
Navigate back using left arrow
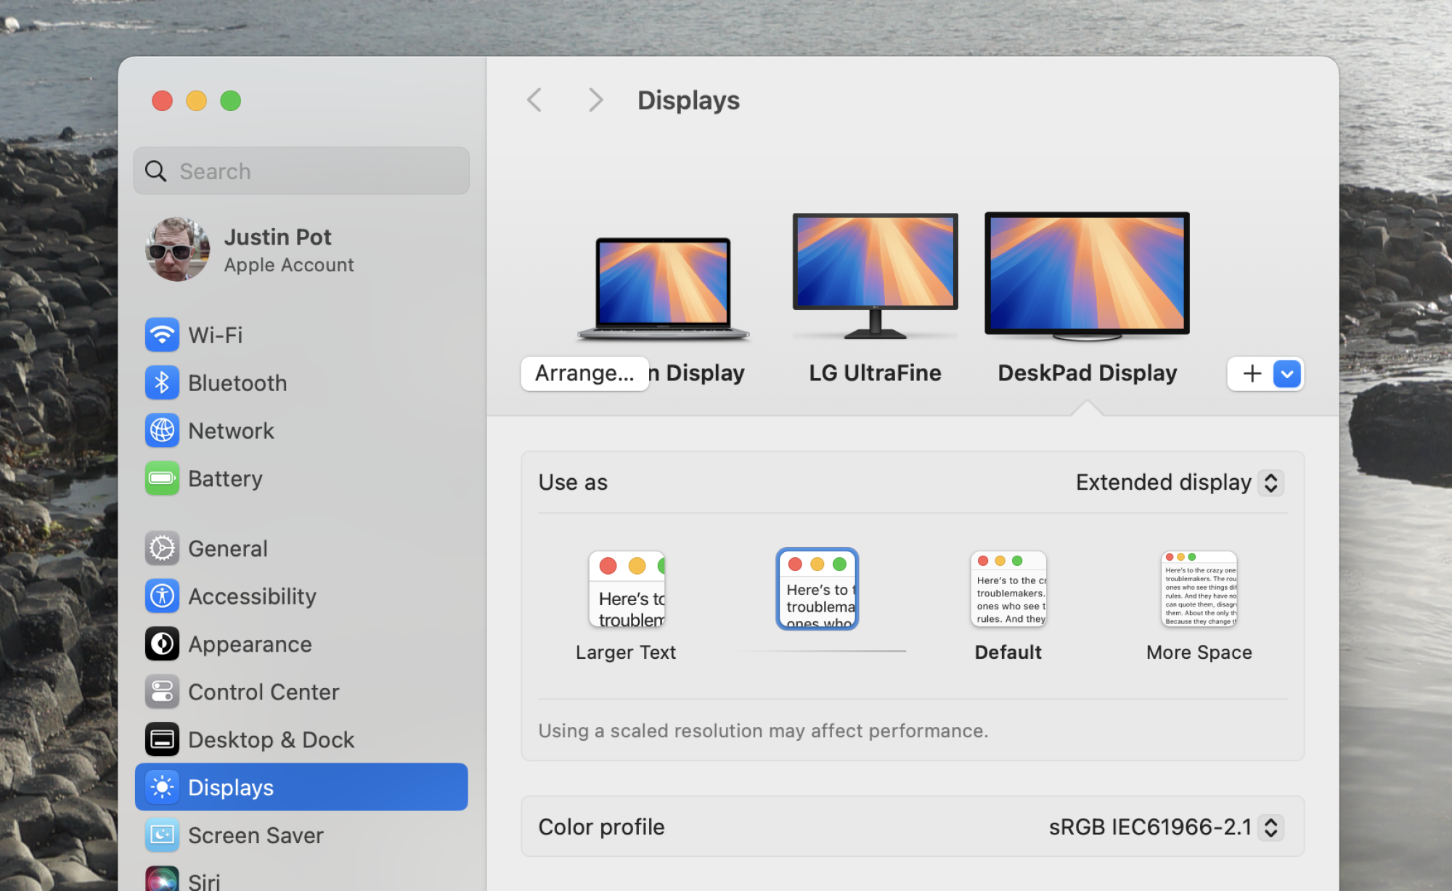pos(534,101)
